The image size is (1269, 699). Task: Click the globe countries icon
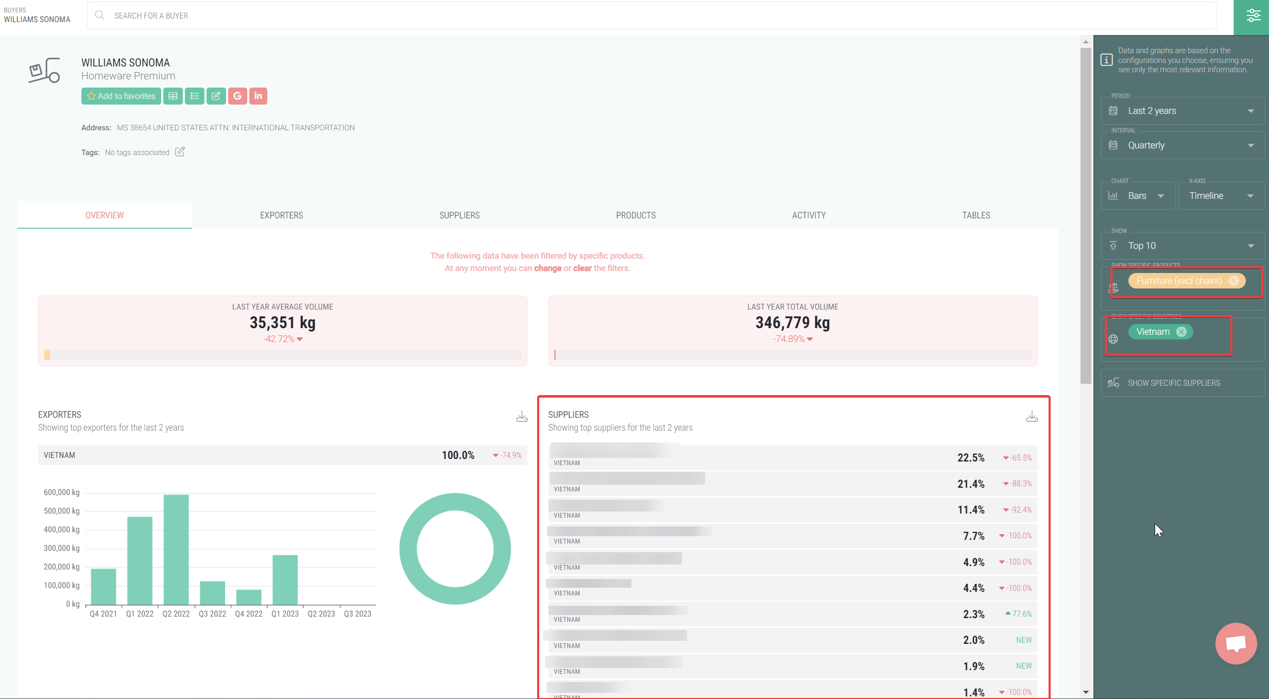click(x=1113, y=339)
